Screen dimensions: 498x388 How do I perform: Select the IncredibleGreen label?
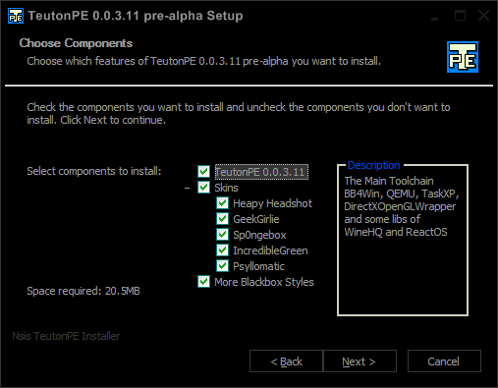coord(270,250)
